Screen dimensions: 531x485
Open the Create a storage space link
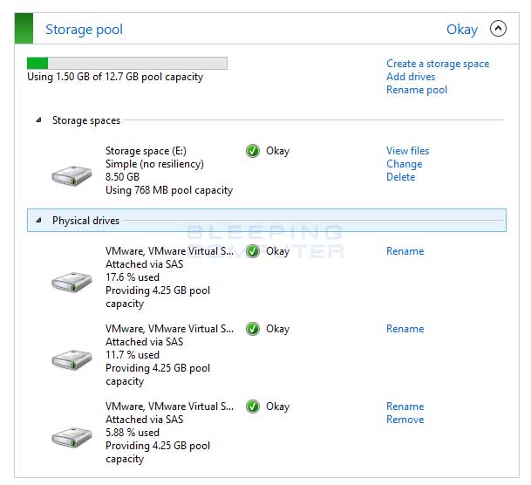(x=438, y=64)
